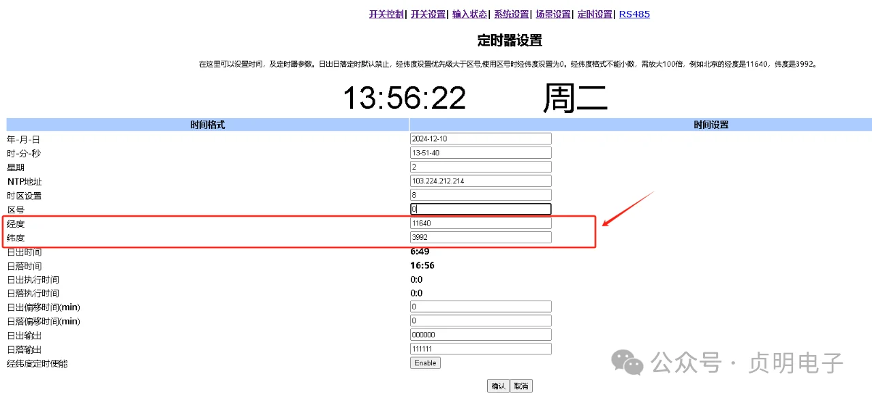This screenshot has height=398, width=872.
Task: Click the 年-月-日 date input field
Action: (481, 138)
